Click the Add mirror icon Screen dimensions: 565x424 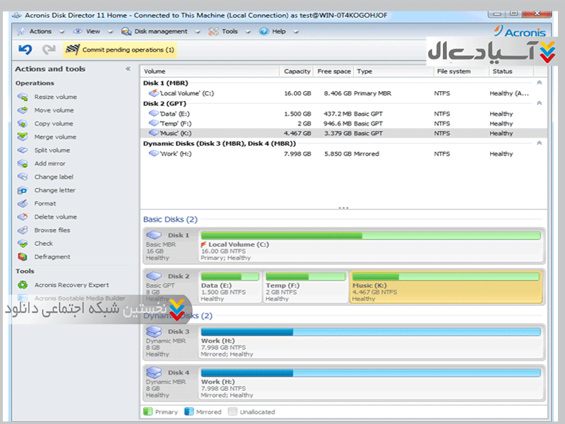pos(22,164)
